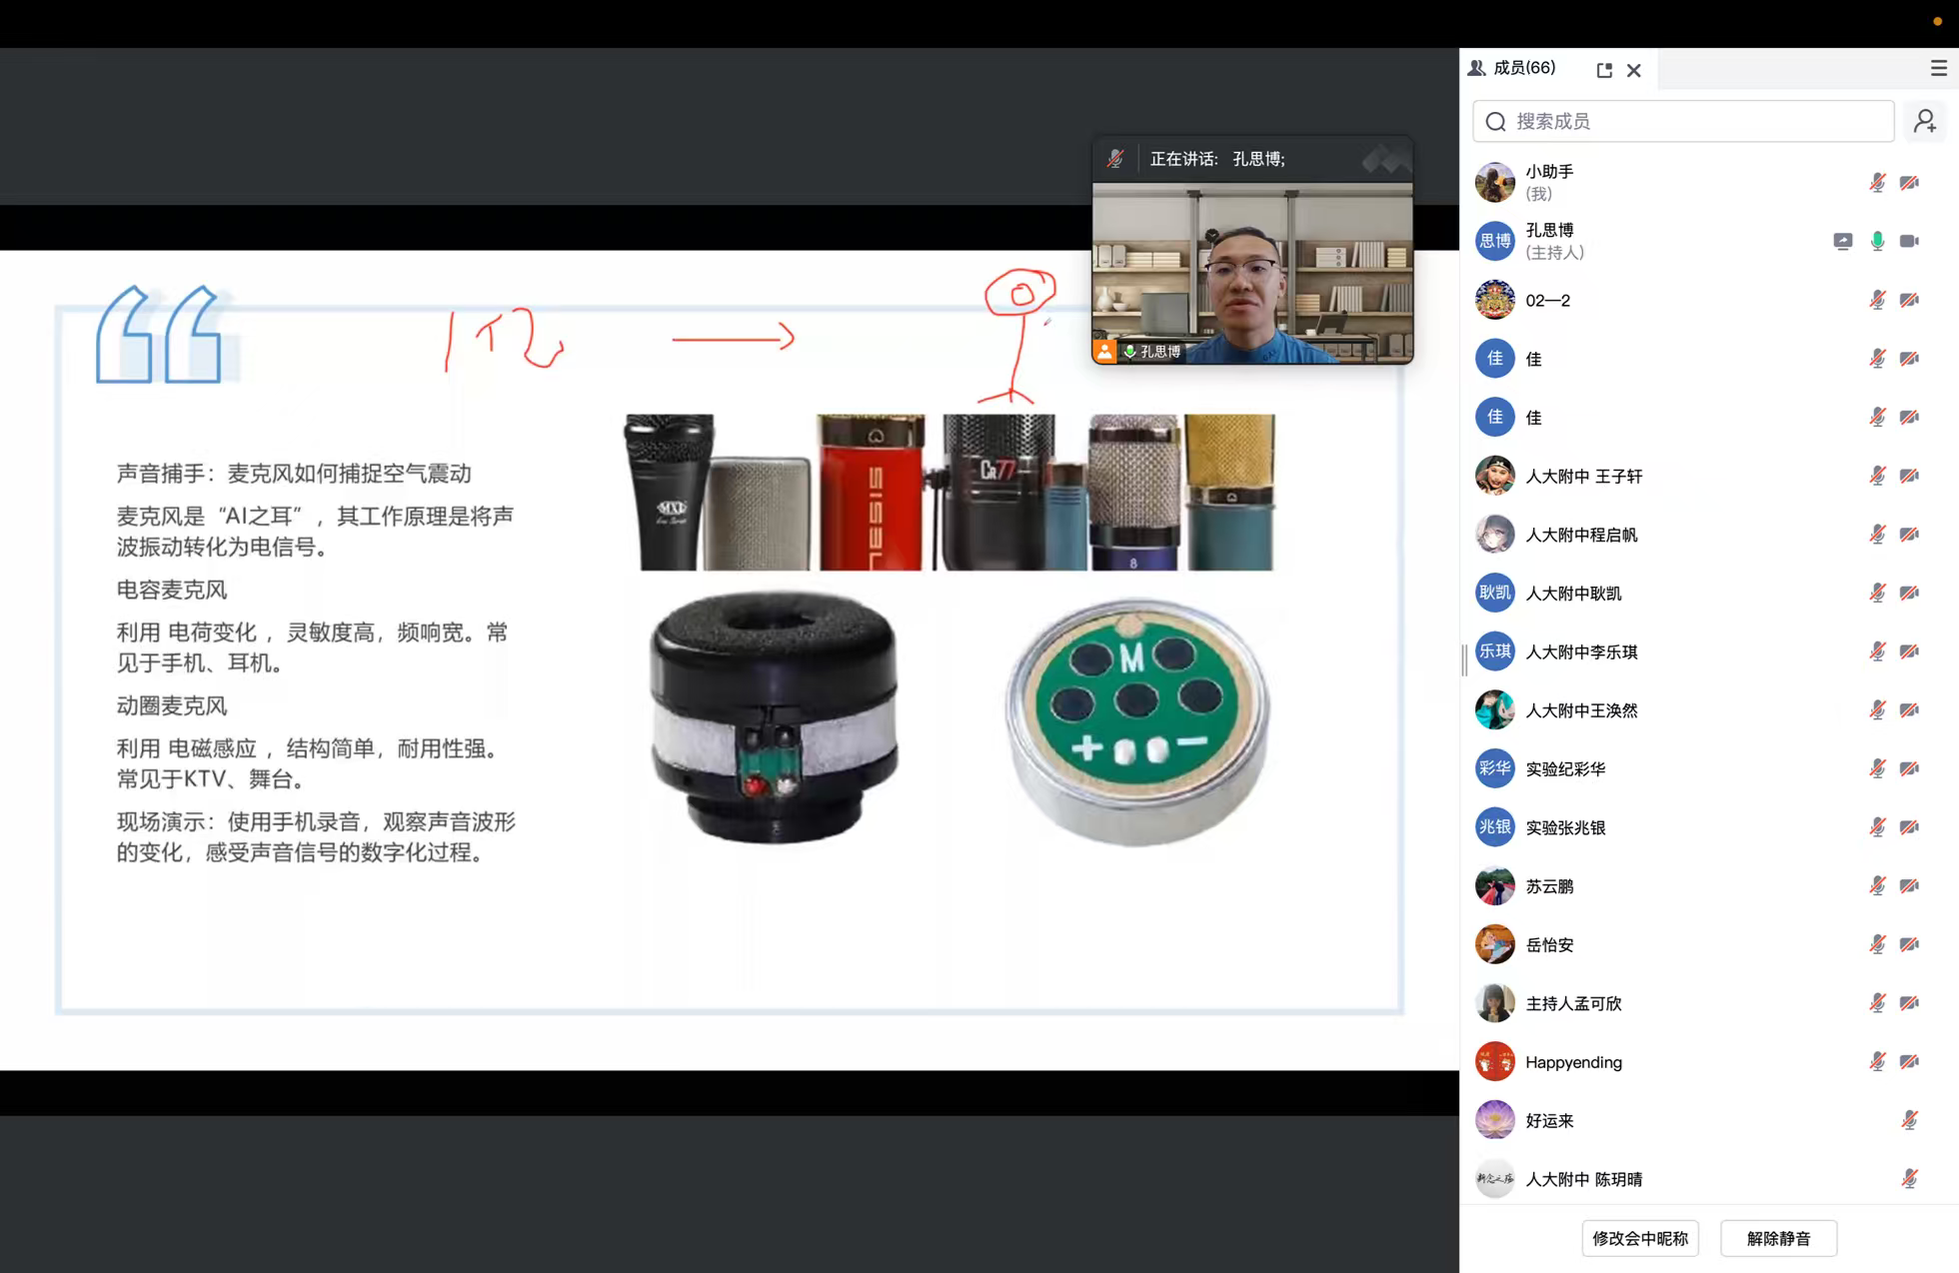
Task: Click the 修改会中昵称 button
Action: 1639,1238
